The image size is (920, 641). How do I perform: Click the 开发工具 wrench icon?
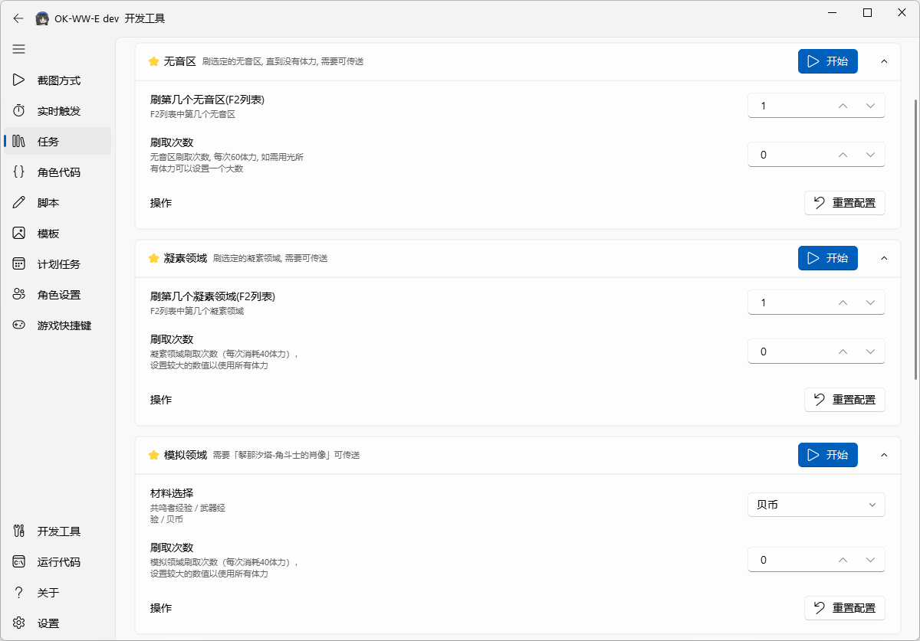19,531
